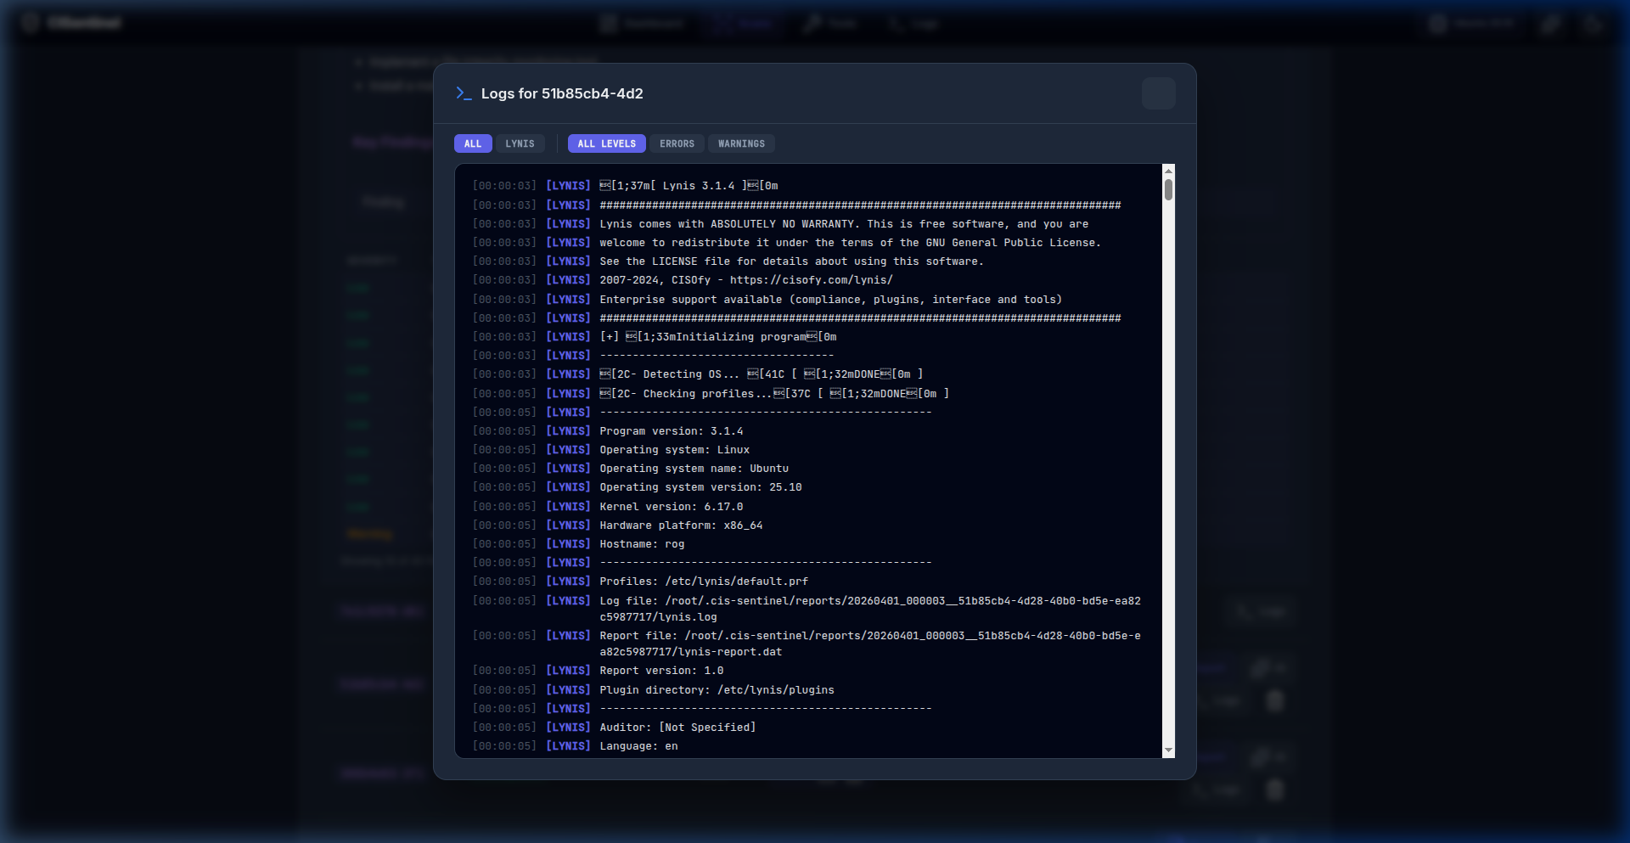Click the log scrollbar up arrow
The width and height of the screenshot is (1630, 843).
coord(1168,171)
